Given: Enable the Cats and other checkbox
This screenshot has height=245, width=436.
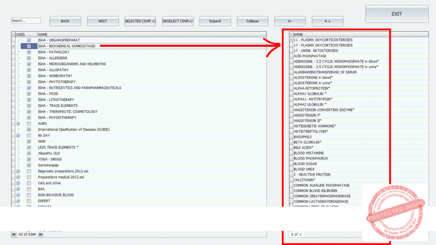Looking at the screenshot, I should (29, 183).
